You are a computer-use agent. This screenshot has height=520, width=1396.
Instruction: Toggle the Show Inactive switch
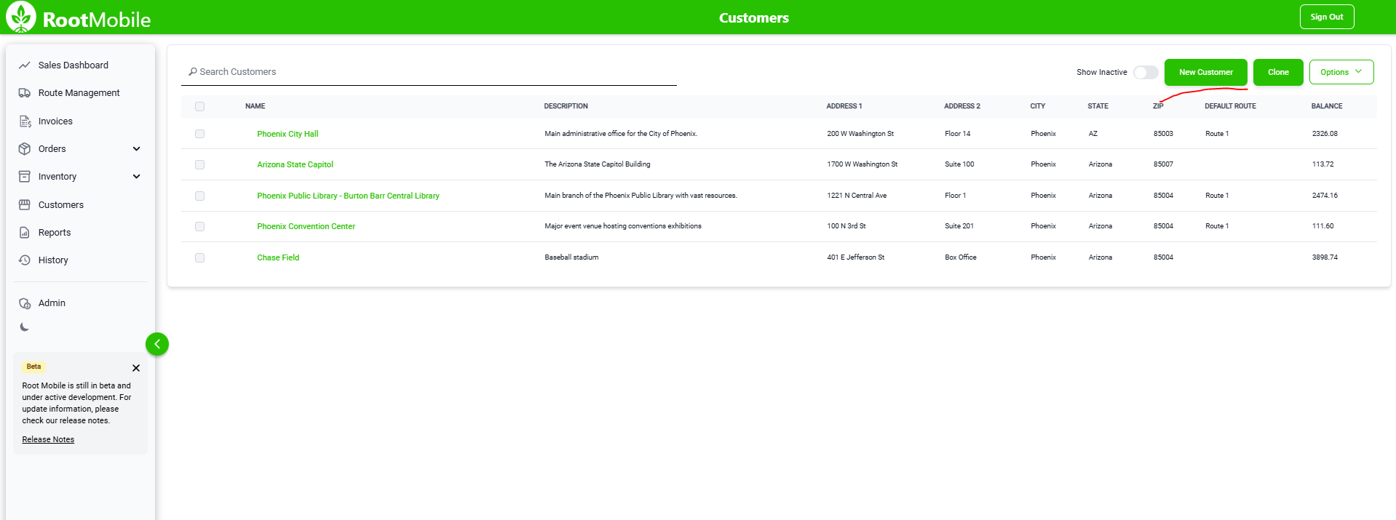[x=1146, y=73]
